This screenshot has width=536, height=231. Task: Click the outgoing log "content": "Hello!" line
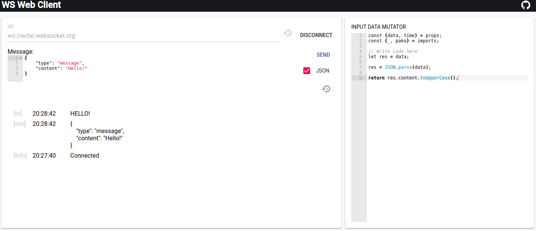coord(100,138)
